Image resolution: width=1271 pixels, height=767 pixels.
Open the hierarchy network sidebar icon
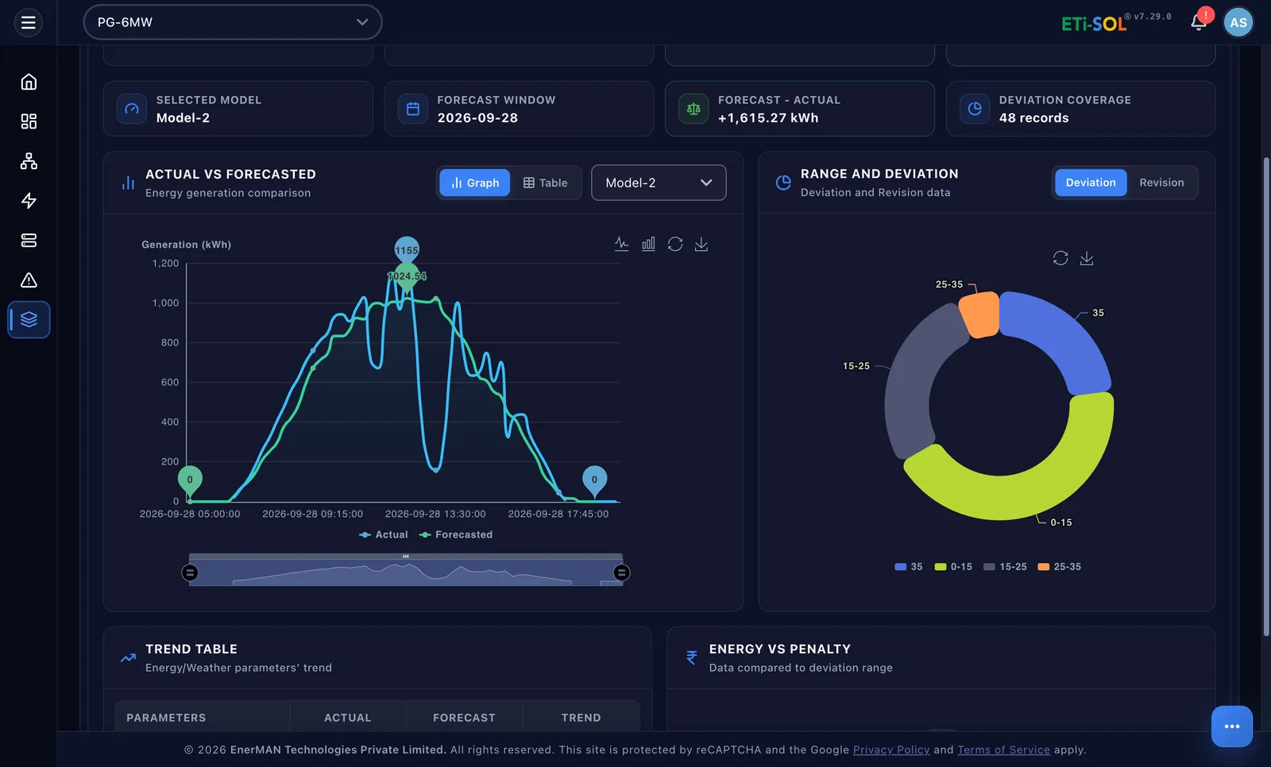pyautogui.click(x=29, y=161)
